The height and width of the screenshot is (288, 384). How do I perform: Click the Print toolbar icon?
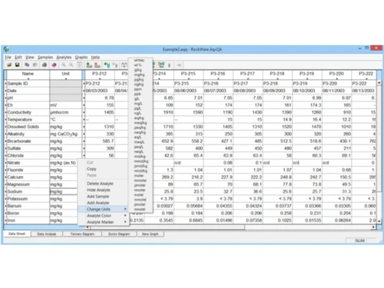pos(45,65)
